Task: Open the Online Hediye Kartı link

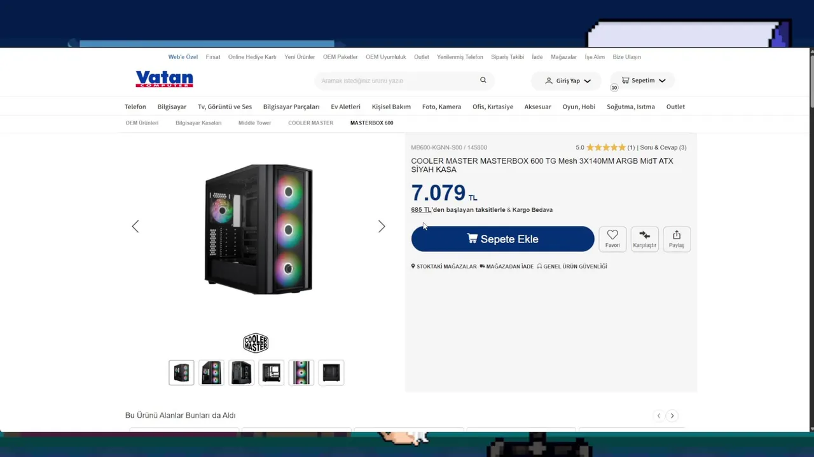Action: tap(252, 57)
